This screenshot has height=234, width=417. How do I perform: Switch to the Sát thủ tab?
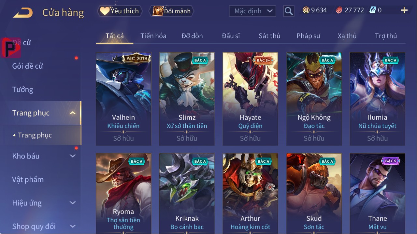tap(269, 36)
